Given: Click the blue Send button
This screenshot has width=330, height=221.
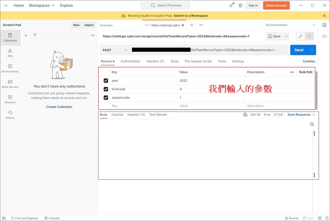Looking at the screenshot, I should (x=299, y=50).
